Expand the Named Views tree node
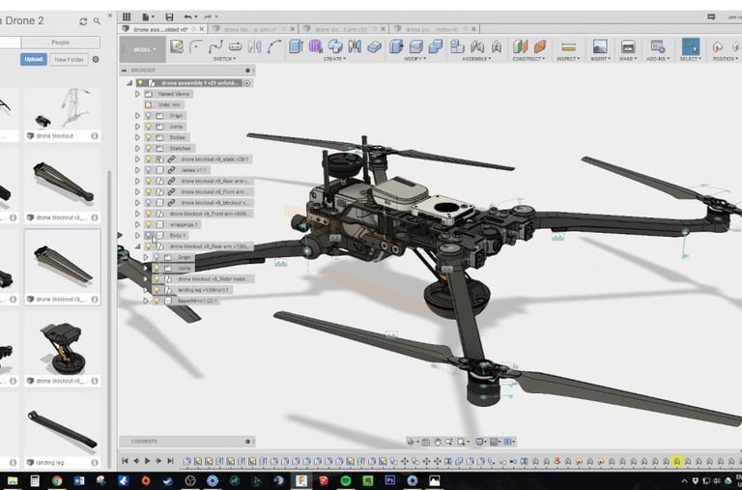The image size is (742, 490). click(137, 94)
